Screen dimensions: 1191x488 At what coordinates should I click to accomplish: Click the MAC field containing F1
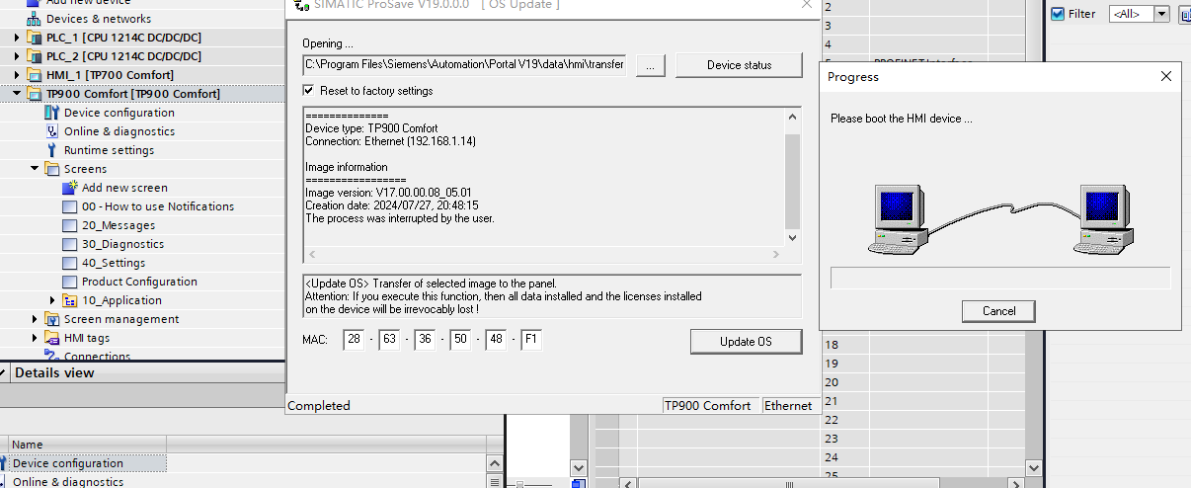coord(531,341)
